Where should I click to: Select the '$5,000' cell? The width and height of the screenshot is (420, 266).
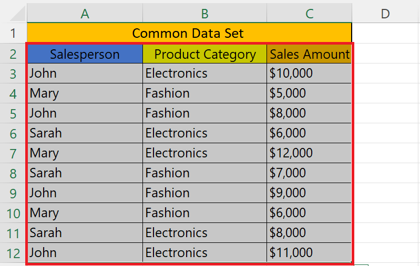tap(309, 93)
